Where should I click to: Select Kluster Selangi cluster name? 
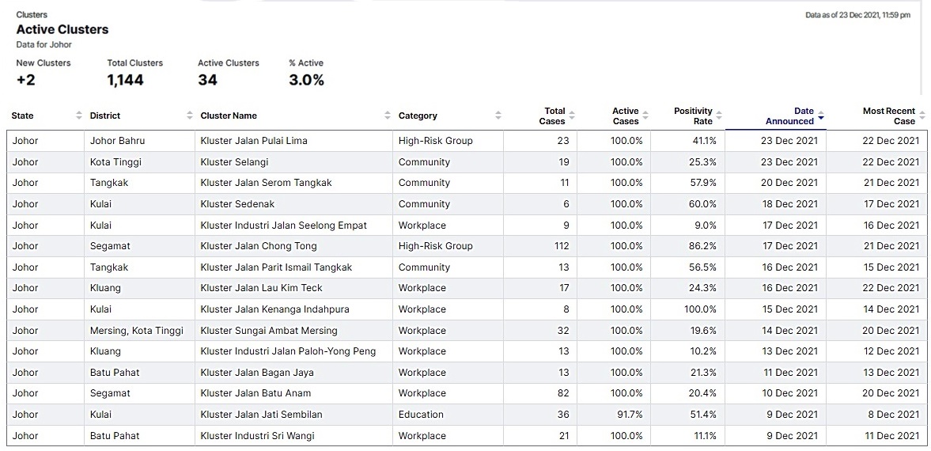234,162
